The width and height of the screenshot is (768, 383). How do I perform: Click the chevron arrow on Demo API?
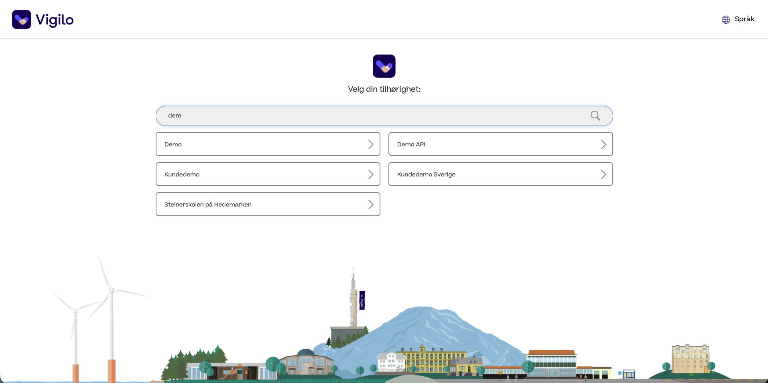pos(603,144)
